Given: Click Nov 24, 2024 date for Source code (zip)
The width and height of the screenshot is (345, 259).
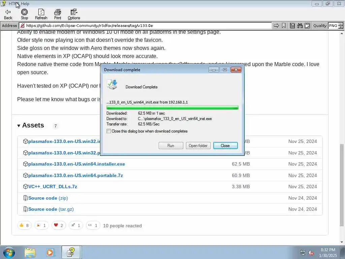Looking at the screenshot, I should pyautogui.click(x=303, y=198).
